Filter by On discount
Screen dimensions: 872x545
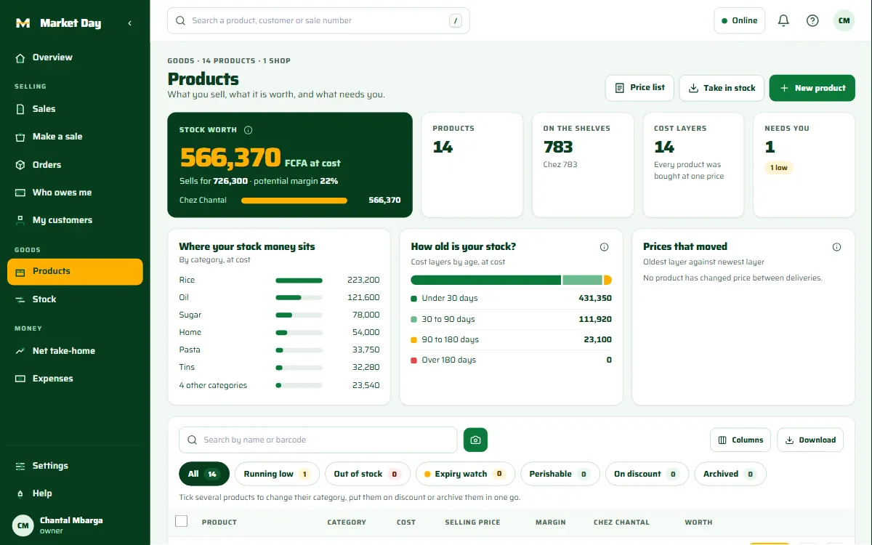(647, 474)
